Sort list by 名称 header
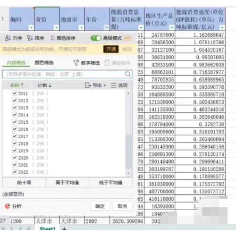The image size is (236, 236). pos(17,85)
